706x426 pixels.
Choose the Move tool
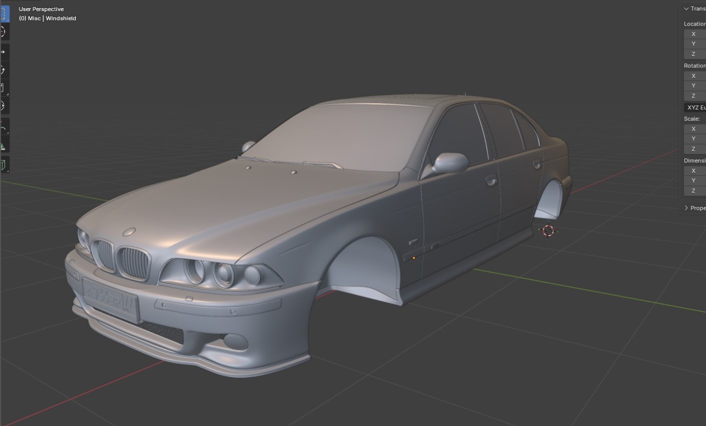coord(4,52)
